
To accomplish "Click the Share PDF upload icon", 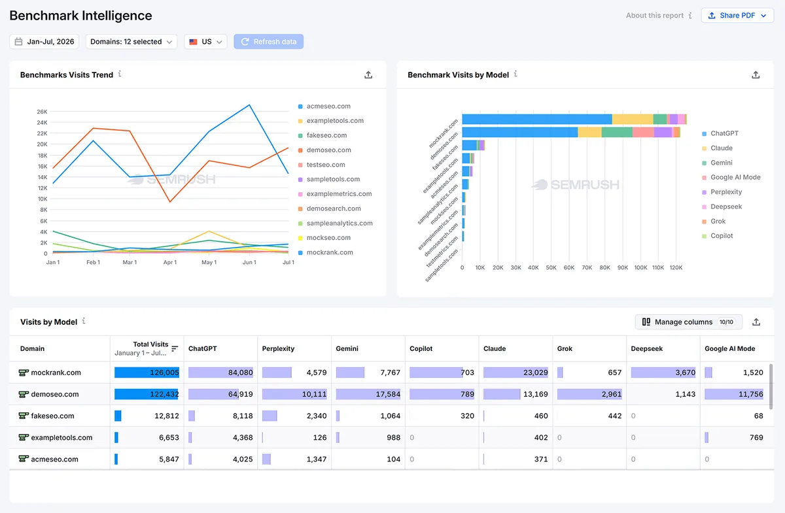I will click(x=712, y=16).
